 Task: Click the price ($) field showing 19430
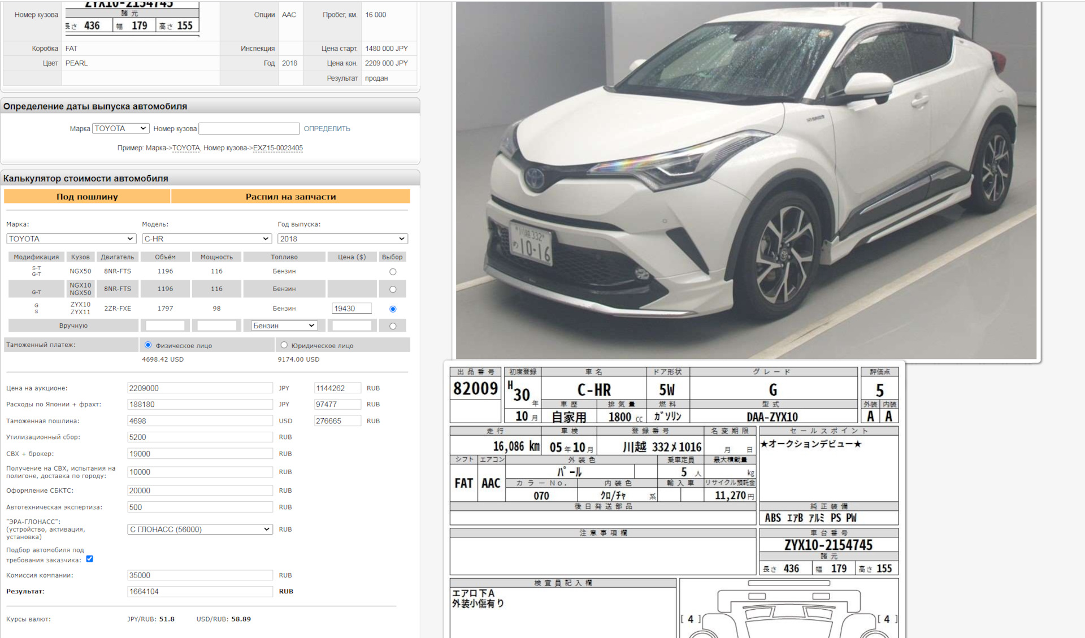click(352, 309)
